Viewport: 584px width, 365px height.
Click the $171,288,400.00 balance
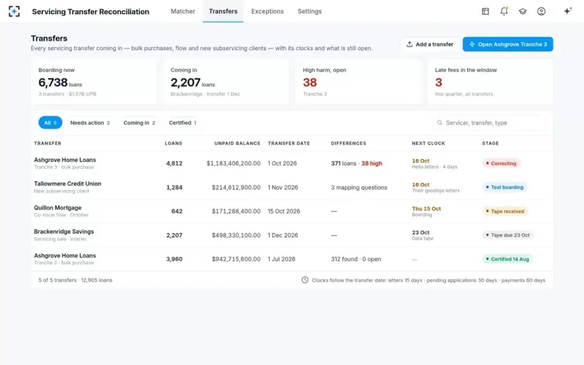click(236, 211)
